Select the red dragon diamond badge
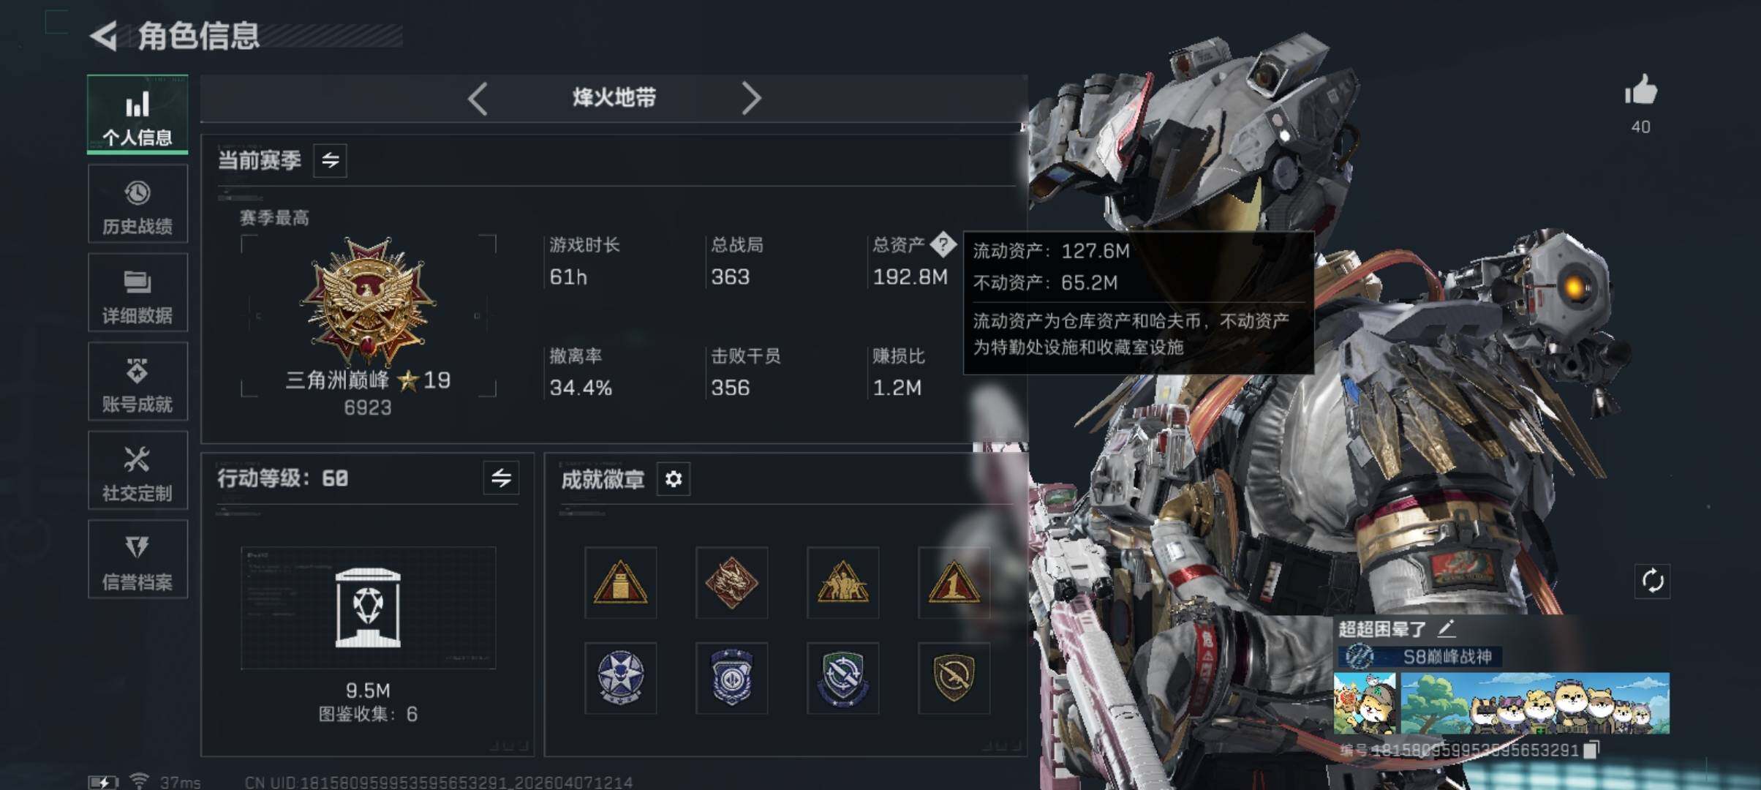The width and height of the screenshot is (1761, 790). (x=731, y=583)
